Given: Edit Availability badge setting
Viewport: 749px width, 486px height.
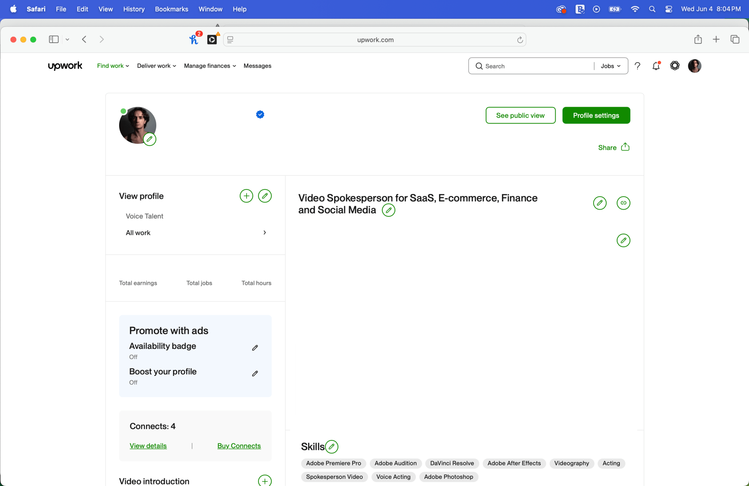Looking at the screenshot, I should pos(255,348).
